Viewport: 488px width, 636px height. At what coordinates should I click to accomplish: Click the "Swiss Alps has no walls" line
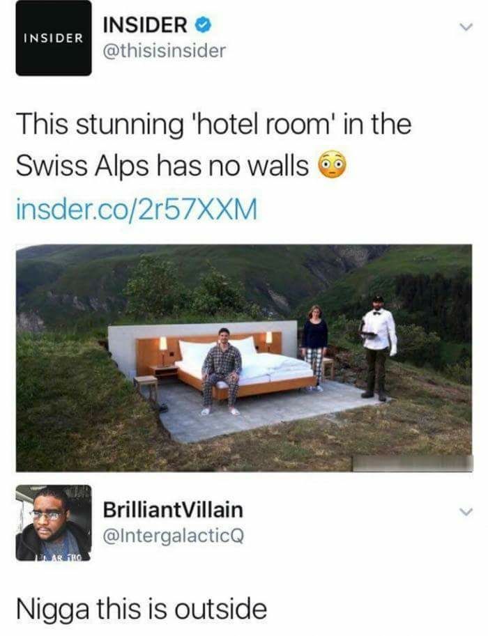(162, 166)
